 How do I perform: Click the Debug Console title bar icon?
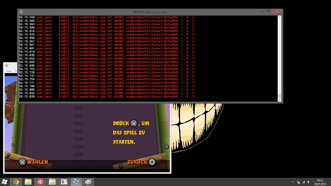(x=21, y=12)
